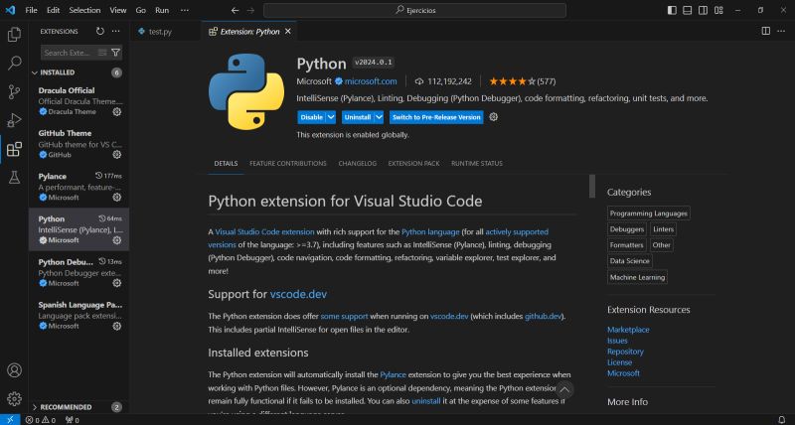Open the Manage gear in activity bar
Viewport: 795px width, 425px height.
14,398
